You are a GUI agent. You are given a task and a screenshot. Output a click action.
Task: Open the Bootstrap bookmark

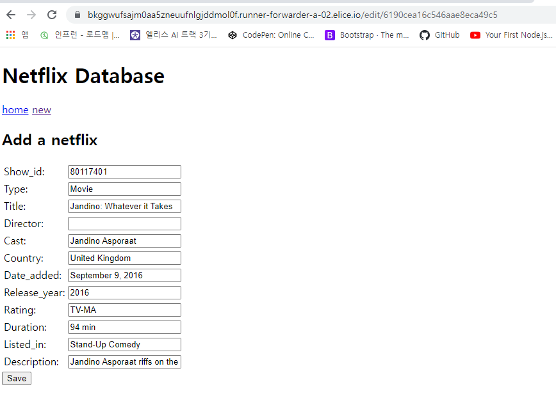point(367,35)
